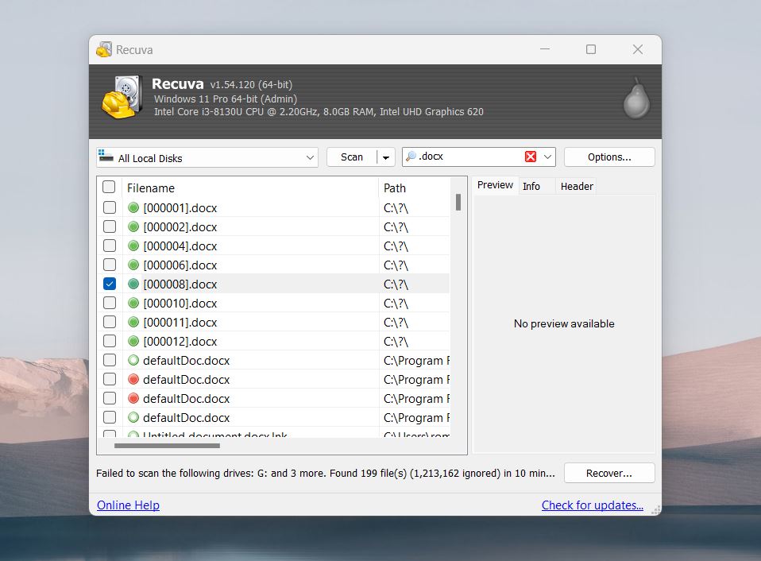Start a scan with the Scan button
Screen dimensions: 761x561
(x=352, y=157)
